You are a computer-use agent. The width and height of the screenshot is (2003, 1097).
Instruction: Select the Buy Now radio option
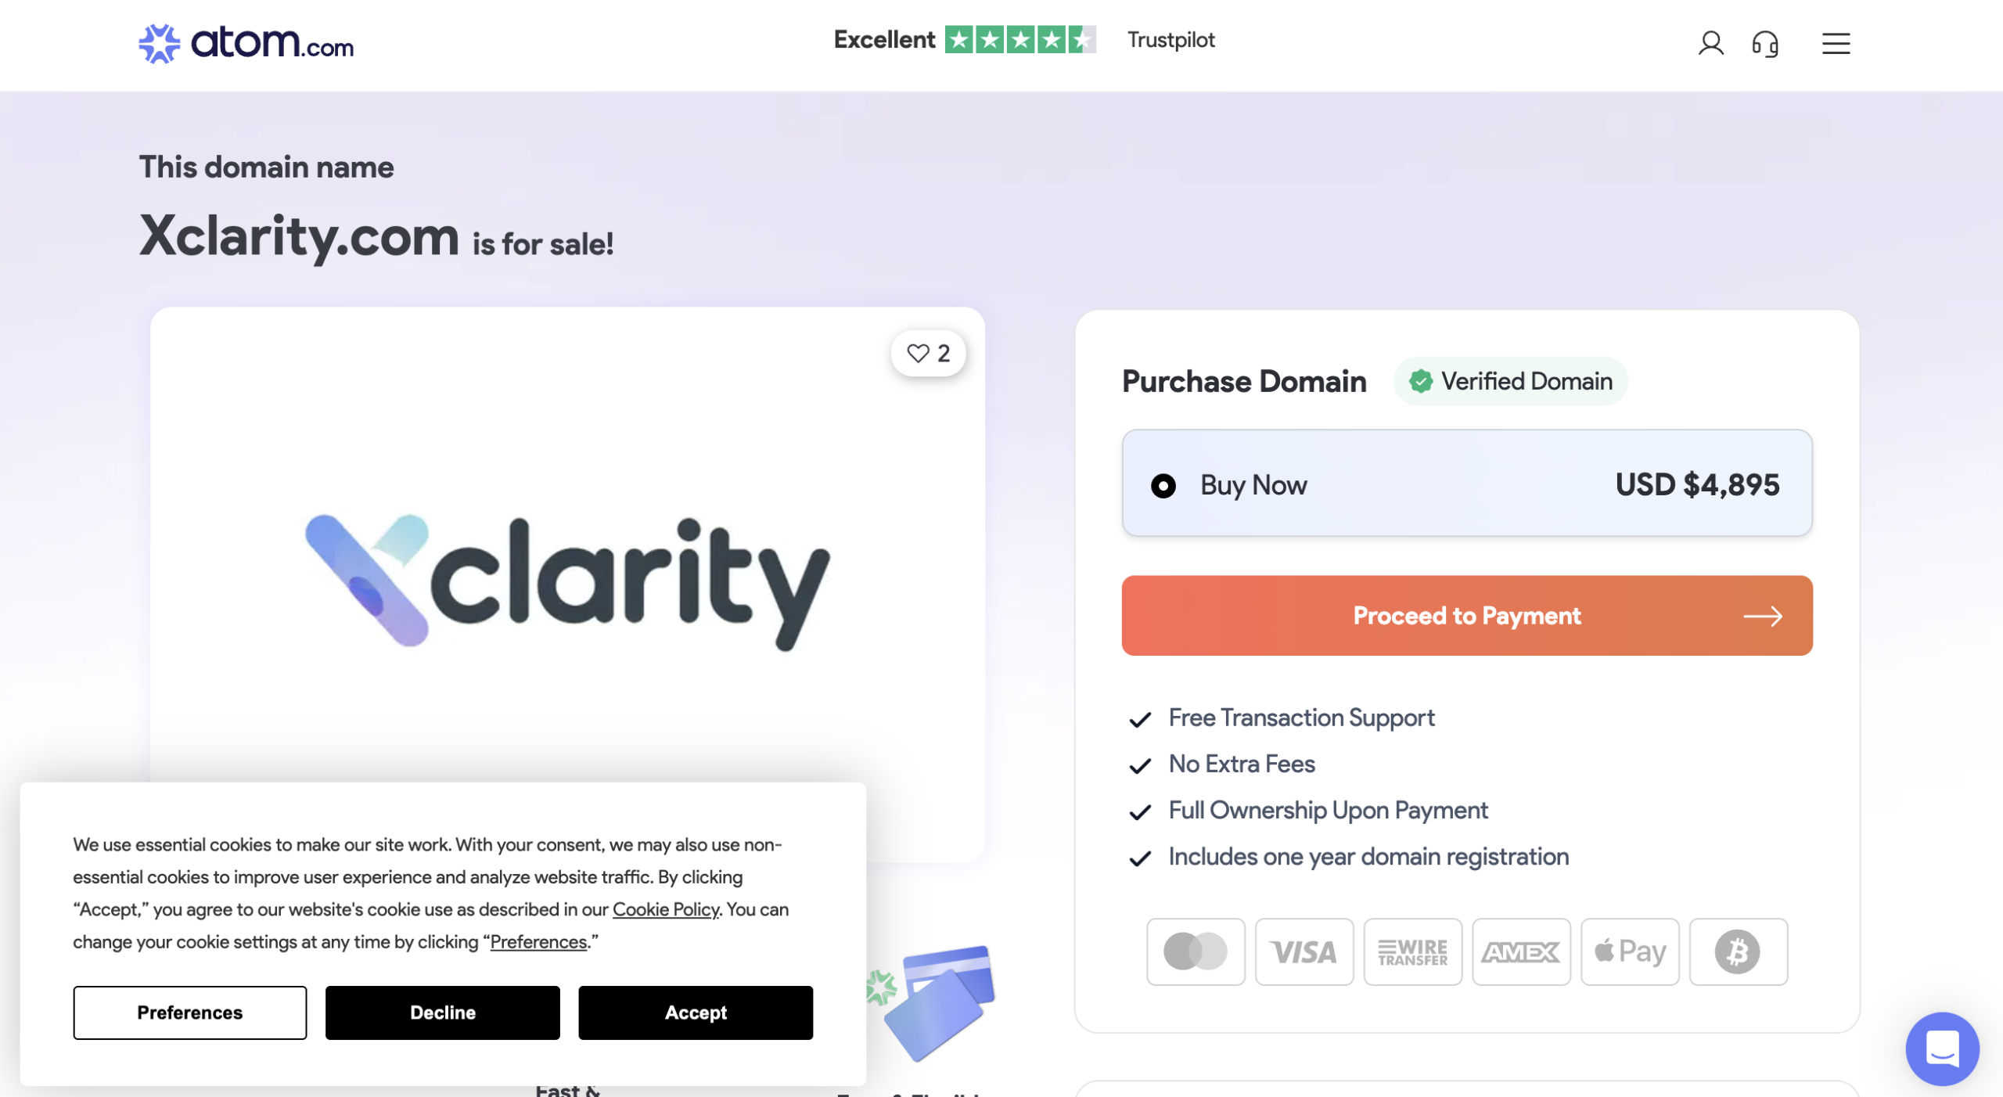click(1164, 485)
